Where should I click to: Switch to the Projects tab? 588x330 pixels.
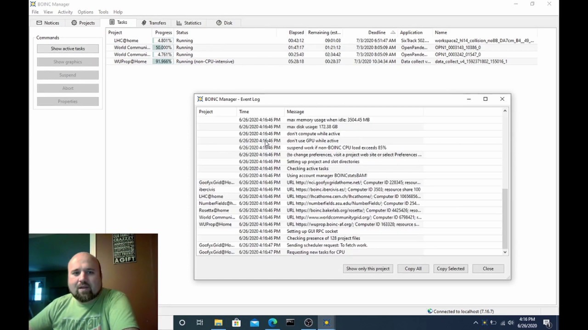coord(83,22)
